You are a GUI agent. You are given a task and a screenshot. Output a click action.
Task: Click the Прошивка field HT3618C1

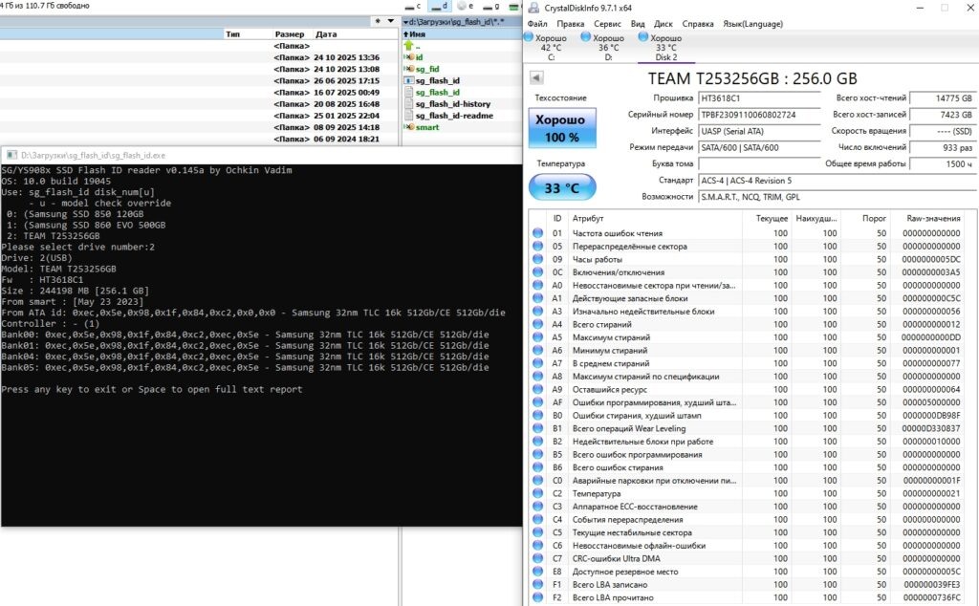click(758, 98)
